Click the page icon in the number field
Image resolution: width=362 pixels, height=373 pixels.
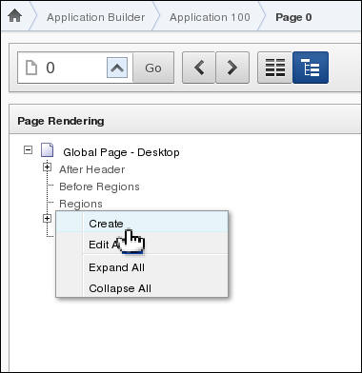30,68
